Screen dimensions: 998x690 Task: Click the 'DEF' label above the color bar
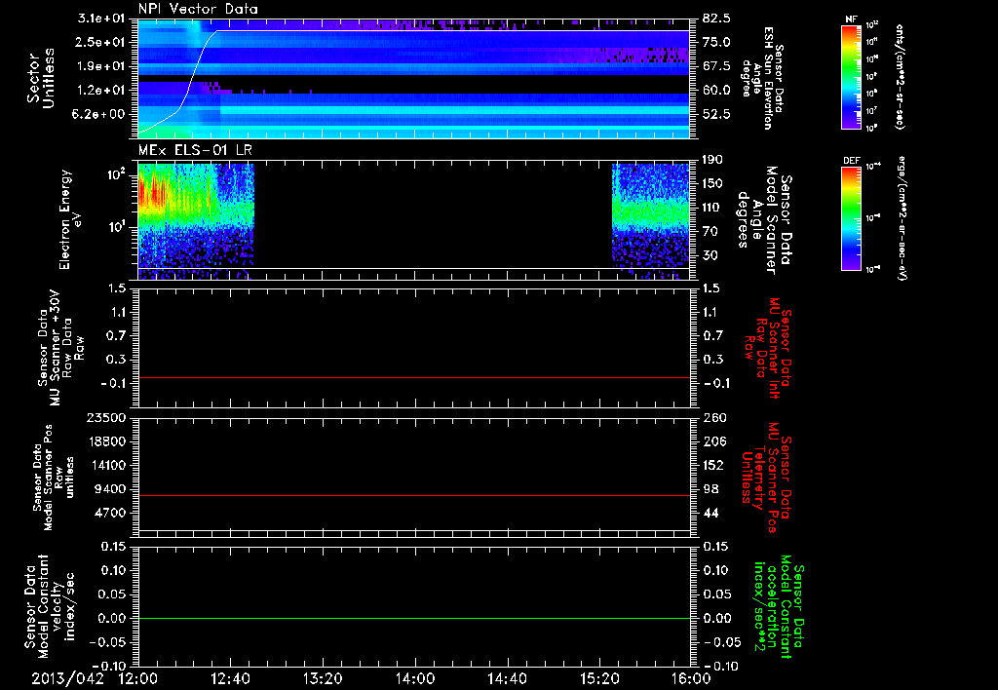pos(851,161)
